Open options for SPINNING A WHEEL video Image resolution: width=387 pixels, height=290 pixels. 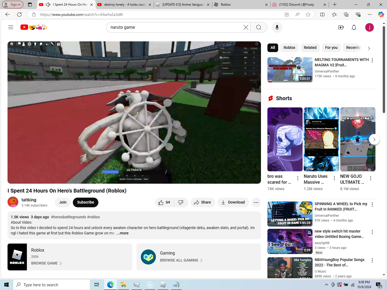[x=372, y=205]
